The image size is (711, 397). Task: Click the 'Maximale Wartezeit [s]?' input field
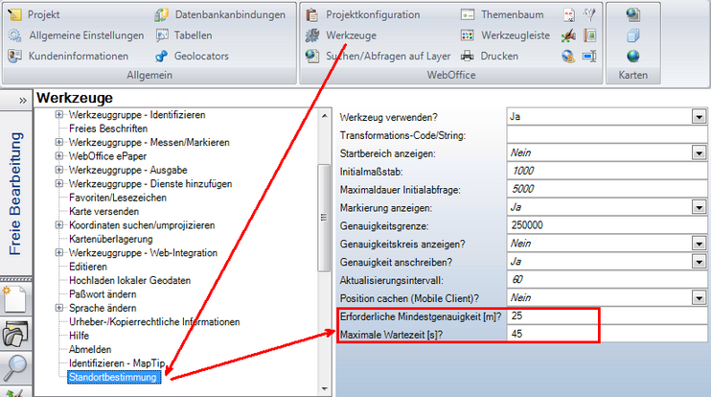tap(604, 334)
